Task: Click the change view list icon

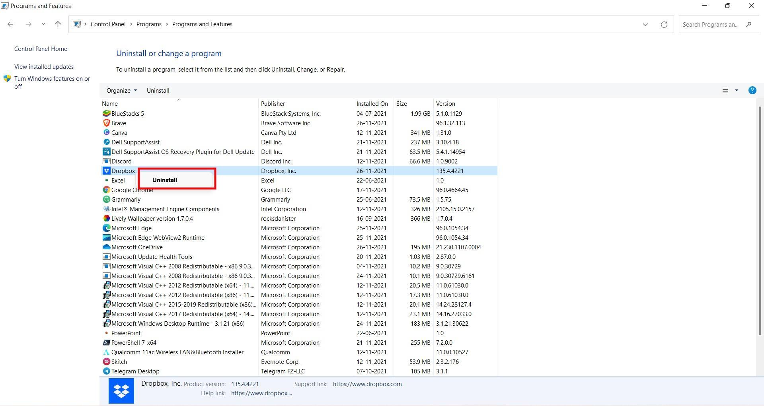Action: pyautogui.click(x=725, y=91)
